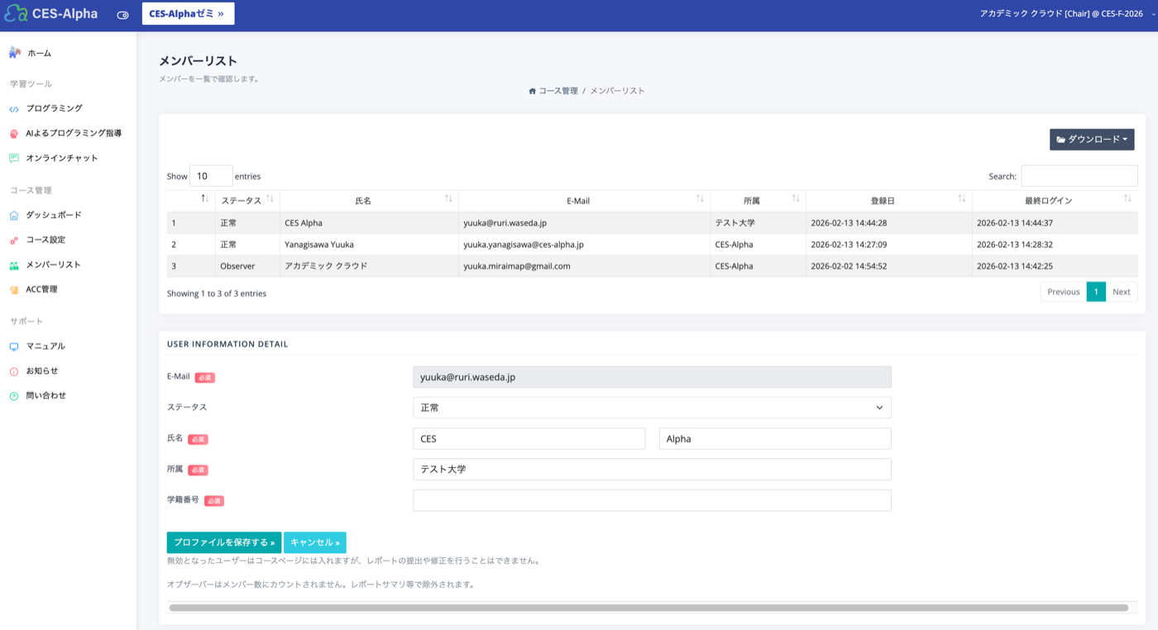
Task: Click the マニュアル monitor icon
Action: (14, 346)
